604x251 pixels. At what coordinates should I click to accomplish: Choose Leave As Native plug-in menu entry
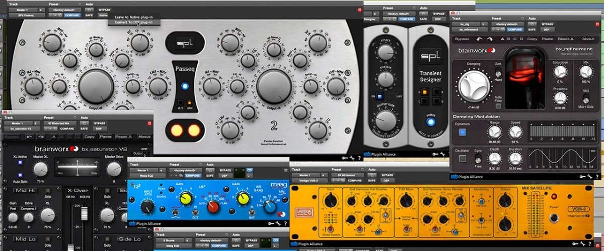point(133,17)
